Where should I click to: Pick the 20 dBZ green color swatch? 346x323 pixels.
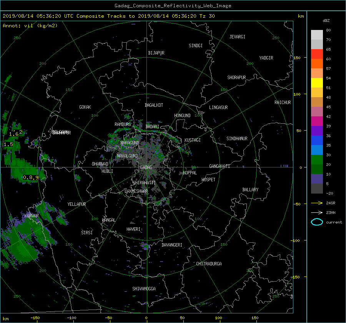317,169
